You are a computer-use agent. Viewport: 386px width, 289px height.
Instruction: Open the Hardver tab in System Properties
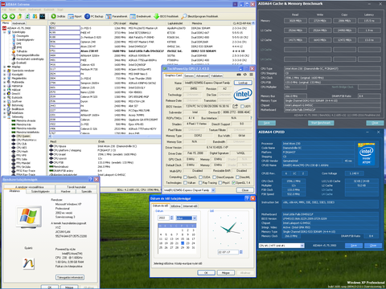(x=66, y=191)
